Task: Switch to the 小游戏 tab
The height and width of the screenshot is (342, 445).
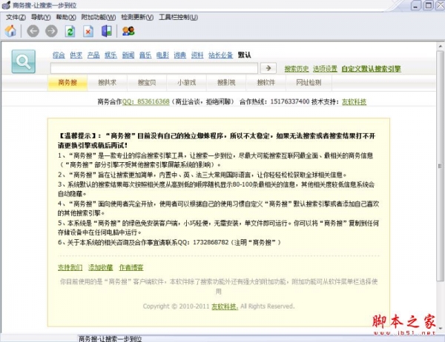Action: click(187, 83)
